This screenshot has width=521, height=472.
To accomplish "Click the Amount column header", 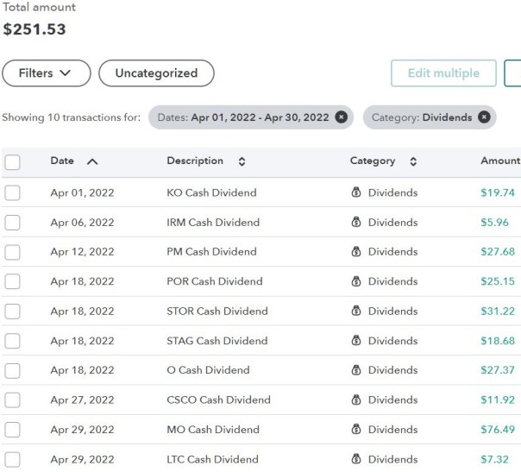I will coord(499,160).
